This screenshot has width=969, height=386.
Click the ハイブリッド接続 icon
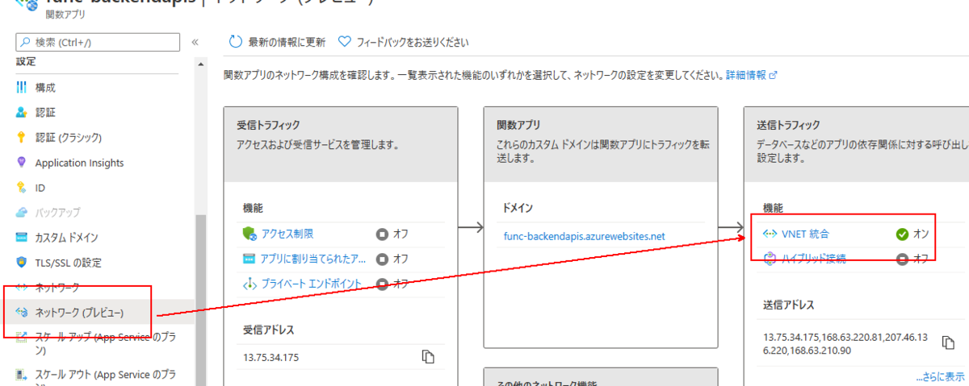click(x=770, y=259)
